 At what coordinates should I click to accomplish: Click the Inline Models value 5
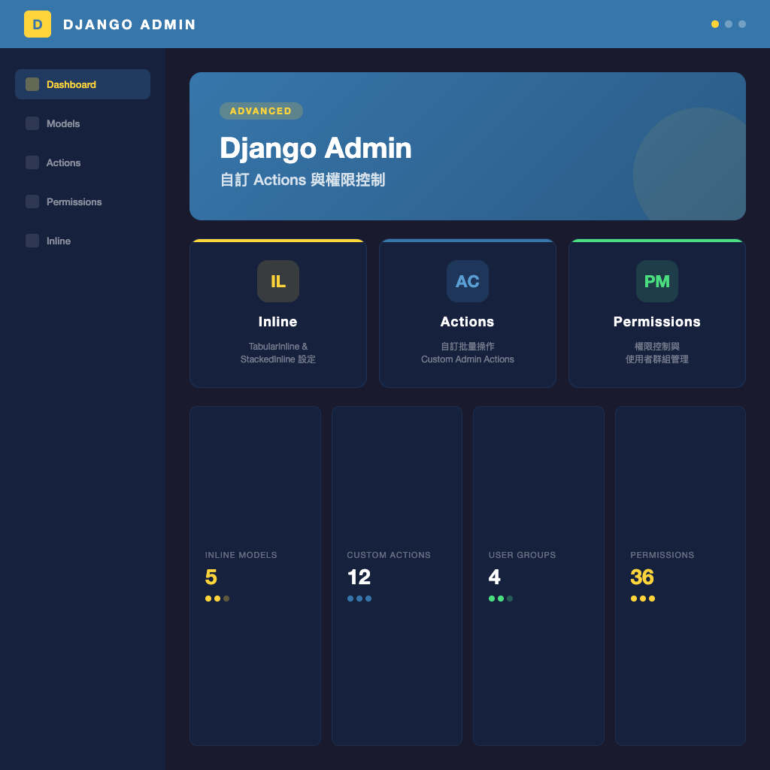[x=211, y=577]
